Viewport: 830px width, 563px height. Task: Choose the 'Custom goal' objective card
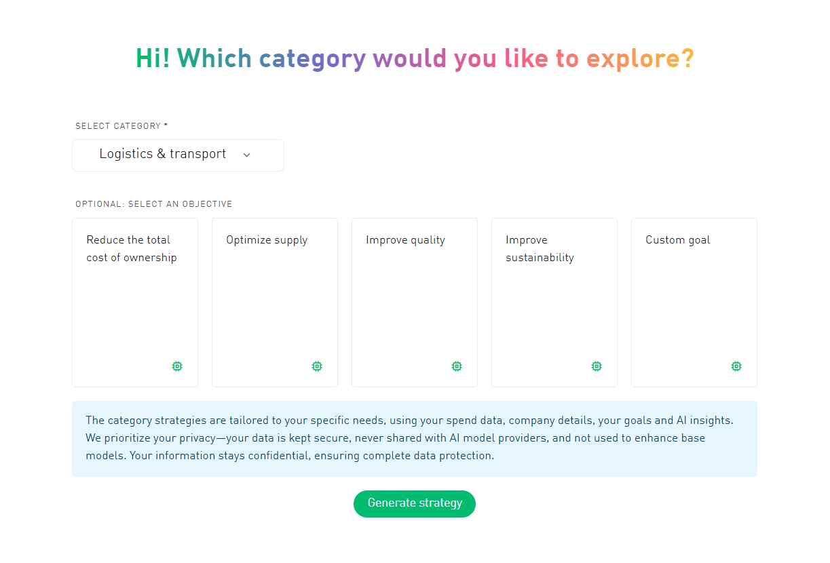694,302
